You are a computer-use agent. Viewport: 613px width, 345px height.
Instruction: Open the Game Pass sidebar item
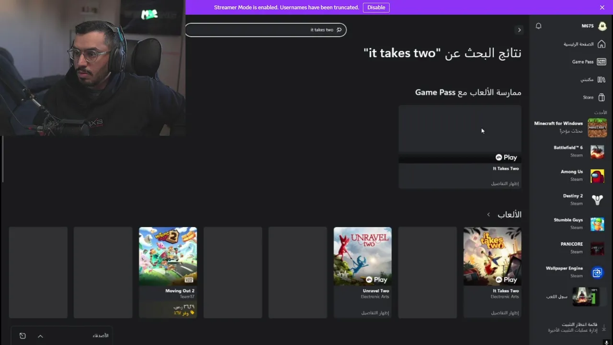[x=589, y=62]
